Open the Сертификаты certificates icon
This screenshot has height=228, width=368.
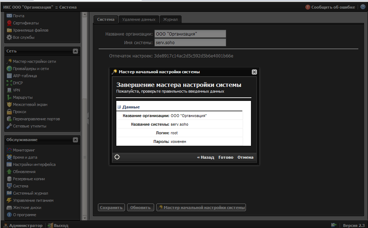click(x=9, y=23)
